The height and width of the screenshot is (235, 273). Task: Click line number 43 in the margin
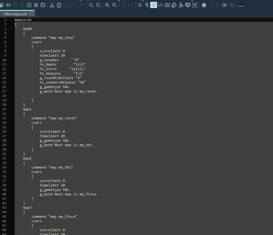(x=4, y=208)
